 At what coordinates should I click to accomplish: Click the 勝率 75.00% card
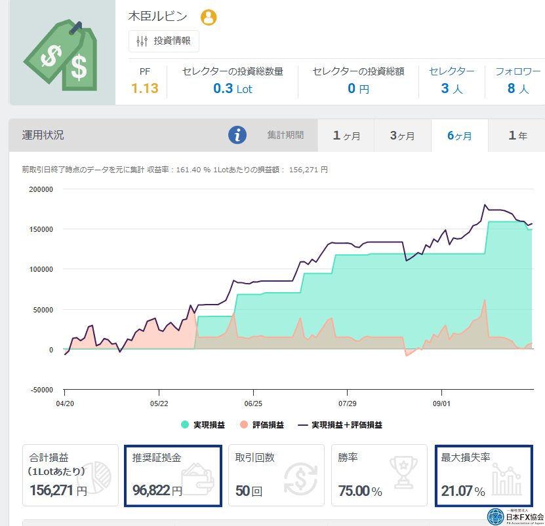379,476
